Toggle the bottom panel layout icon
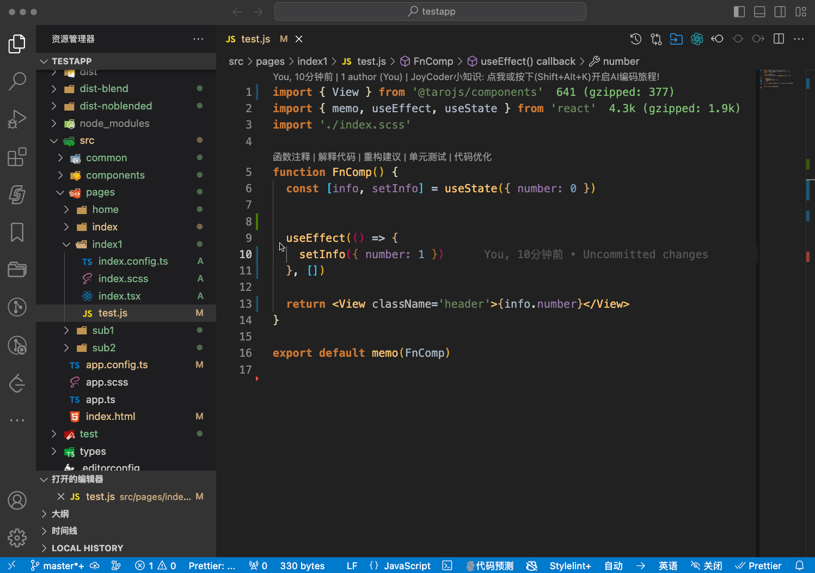 [x=759, y=11]
